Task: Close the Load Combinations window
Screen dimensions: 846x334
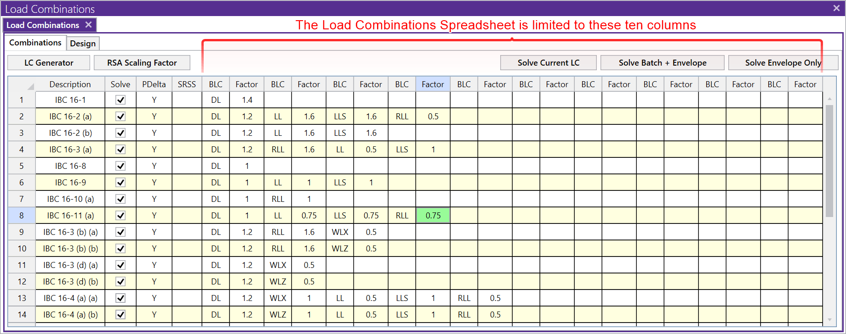Action: click(x=836, y=8)
